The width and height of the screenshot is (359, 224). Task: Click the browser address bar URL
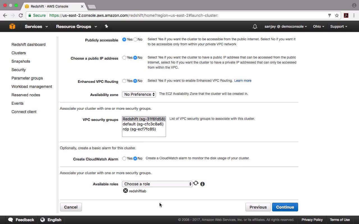point(134,15)
